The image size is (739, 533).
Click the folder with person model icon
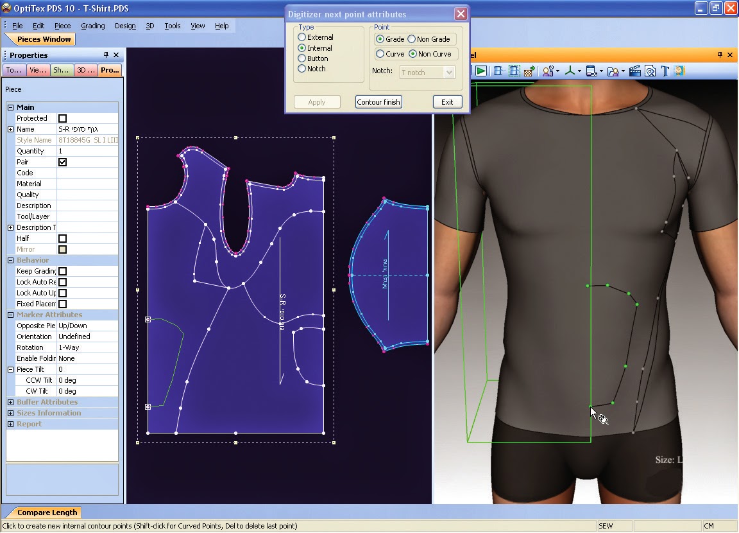(x=613, y=71)
